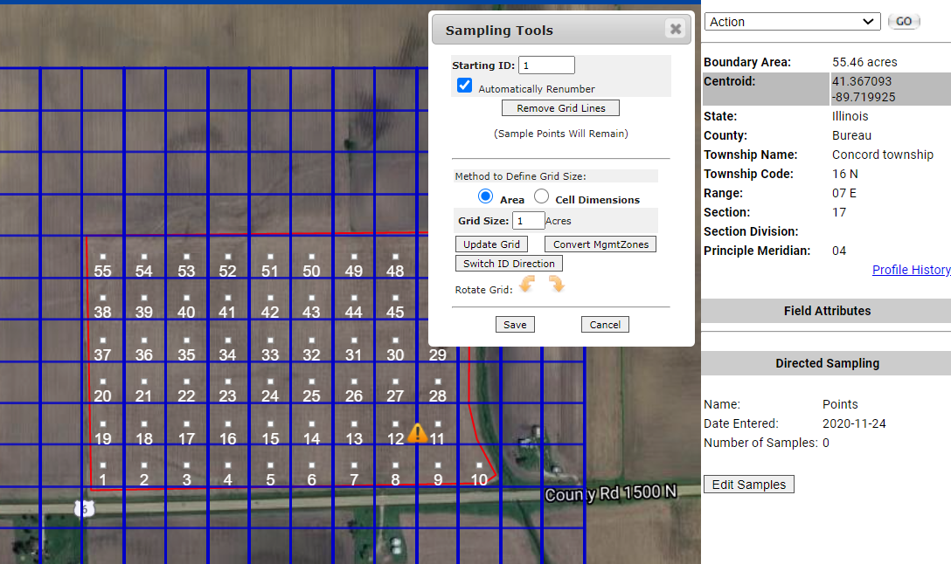
Task: Click the US route shield on map
Action: pyautogui.click(x=84, y=509)
